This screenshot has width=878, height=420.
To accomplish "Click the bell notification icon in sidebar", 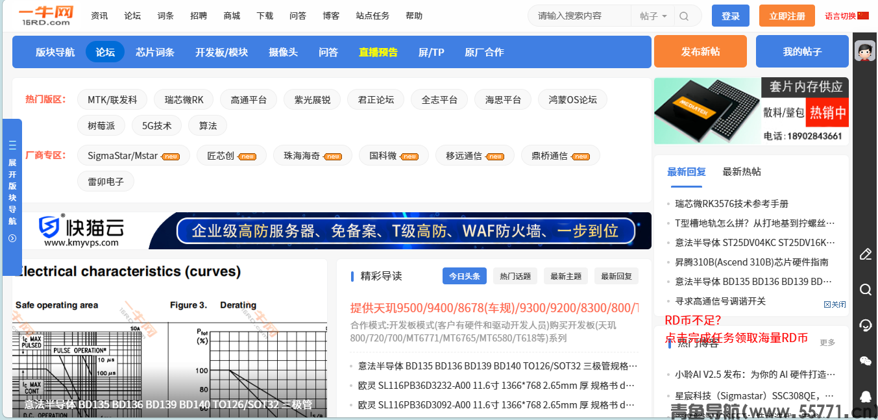I will [x=865, y=396].
